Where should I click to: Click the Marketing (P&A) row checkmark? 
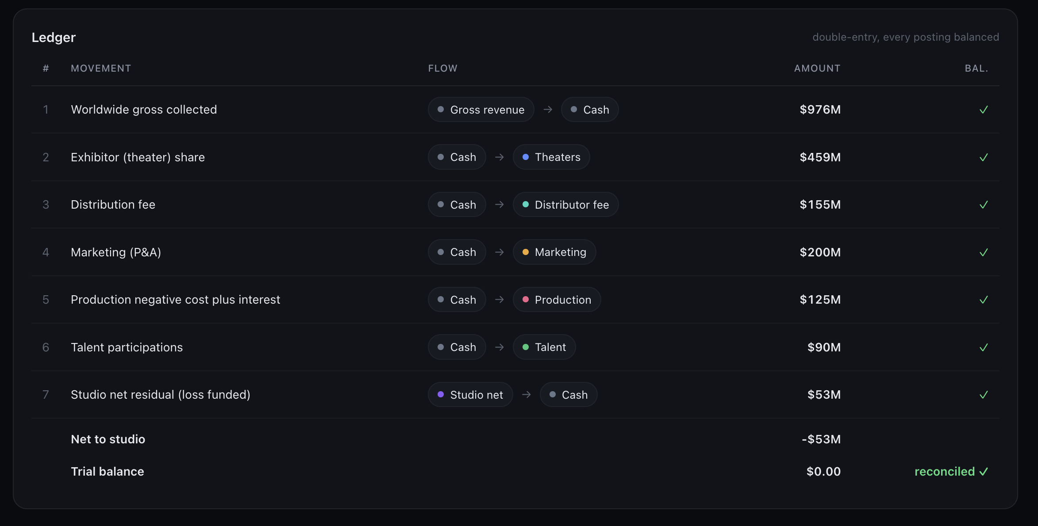point(984,252)
